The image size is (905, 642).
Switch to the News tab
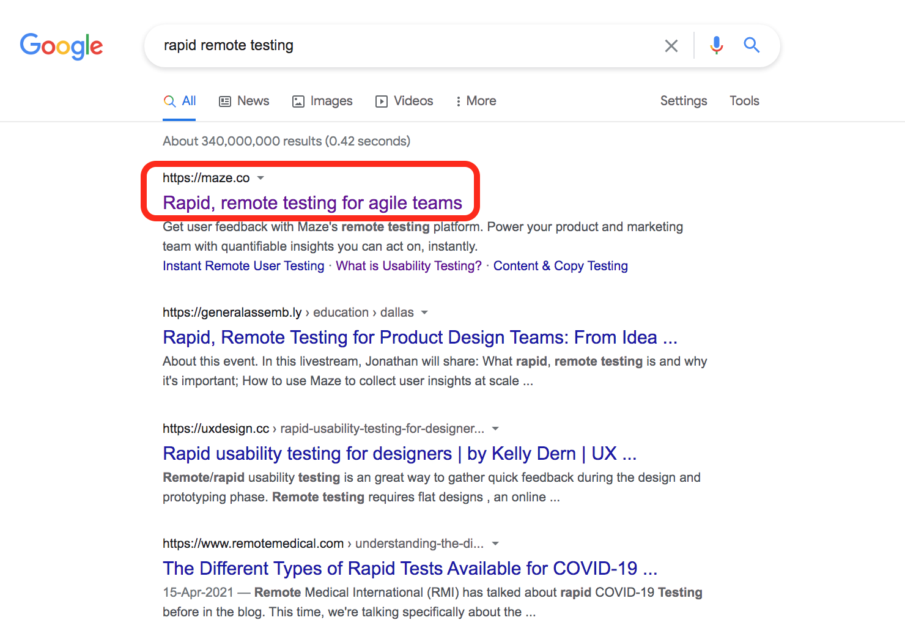click(x=244, y=101)
